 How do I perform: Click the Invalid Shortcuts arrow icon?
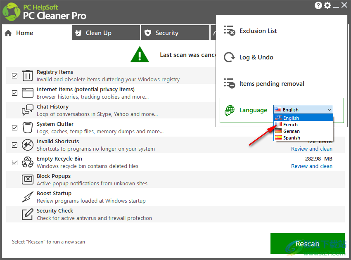tap(28, 145)
